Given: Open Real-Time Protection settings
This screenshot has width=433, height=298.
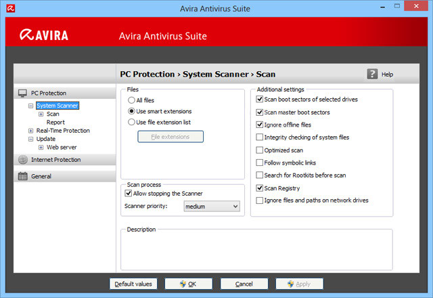Looking at the screenshot, I should pyautogui.click(x=63, y=131).
